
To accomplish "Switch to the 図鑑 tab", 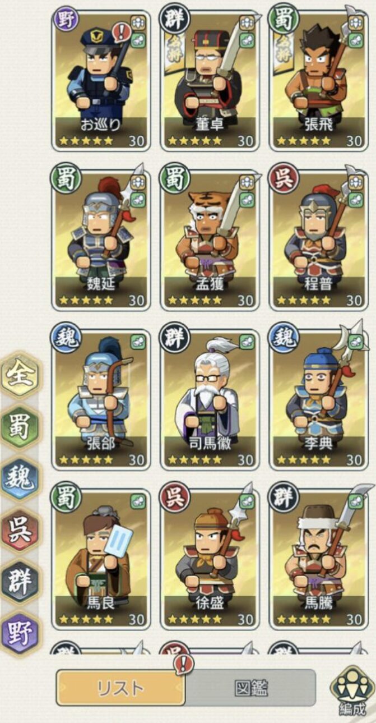I will [x=250, y=688].
